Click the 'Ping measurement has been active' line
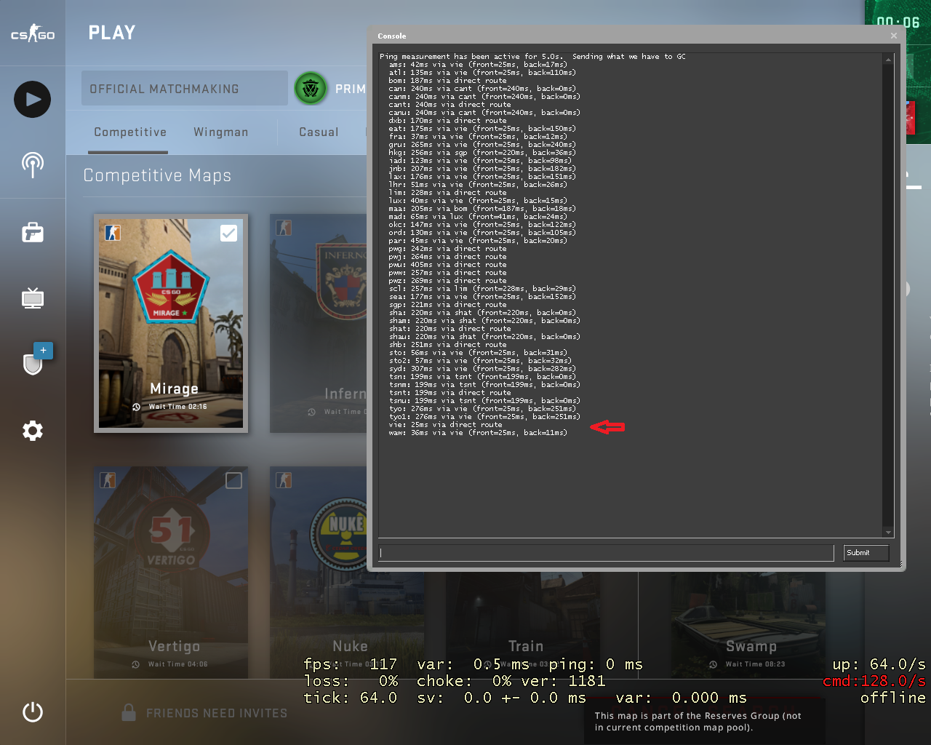 coord(532,57)
